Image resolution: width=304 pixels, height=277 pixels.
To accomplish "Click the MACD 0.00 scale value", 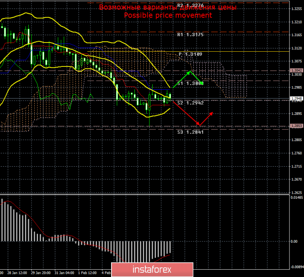I will [x=294, y=241].
